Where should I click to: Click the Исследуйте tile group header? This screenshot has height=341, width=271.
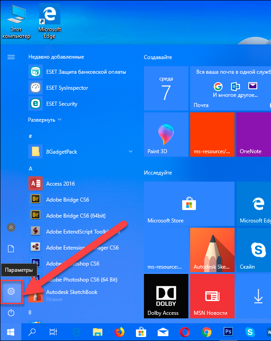(158, 173)
